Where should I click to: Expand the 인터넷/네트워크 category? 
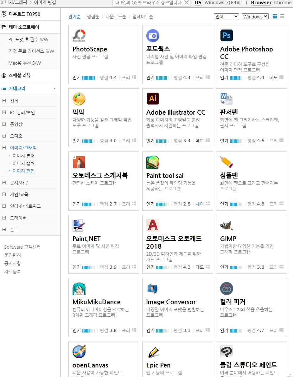(4, 206)
